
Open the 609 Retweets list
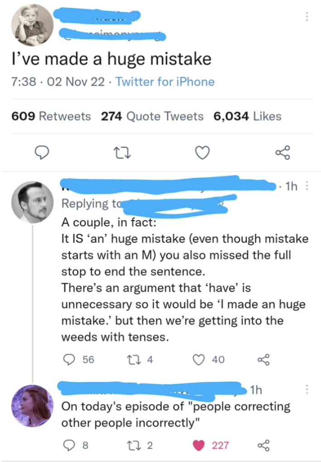(x=51, y=116)
